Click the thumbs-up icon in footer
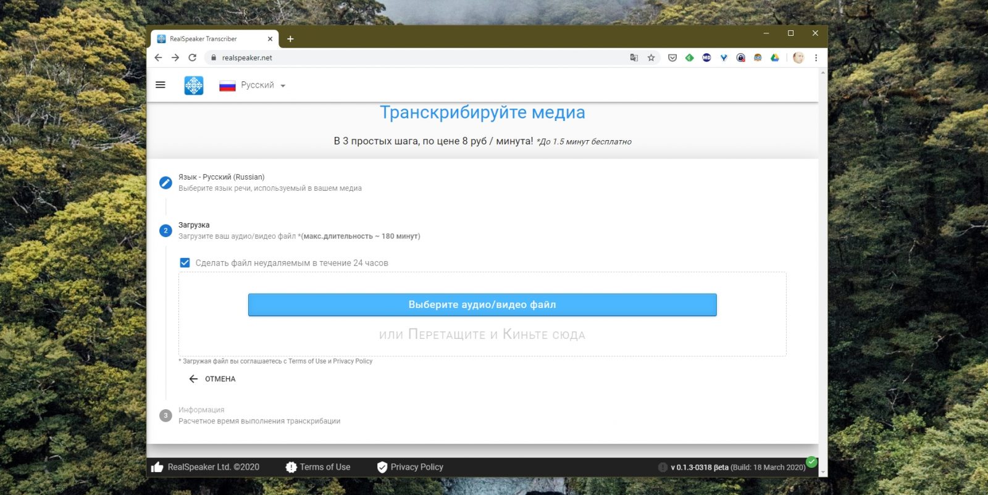 pos(157,467)
